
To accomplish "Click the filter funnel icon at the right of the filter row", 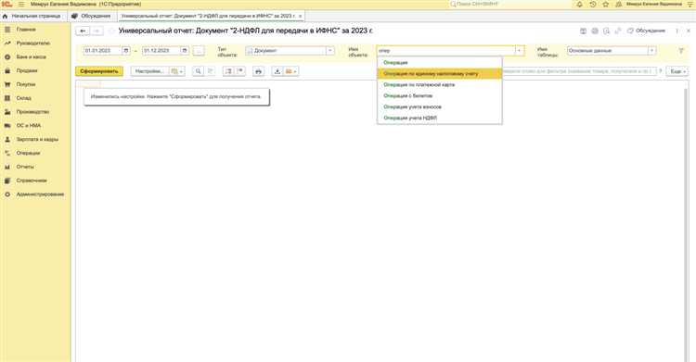I will tap(681, 51).
